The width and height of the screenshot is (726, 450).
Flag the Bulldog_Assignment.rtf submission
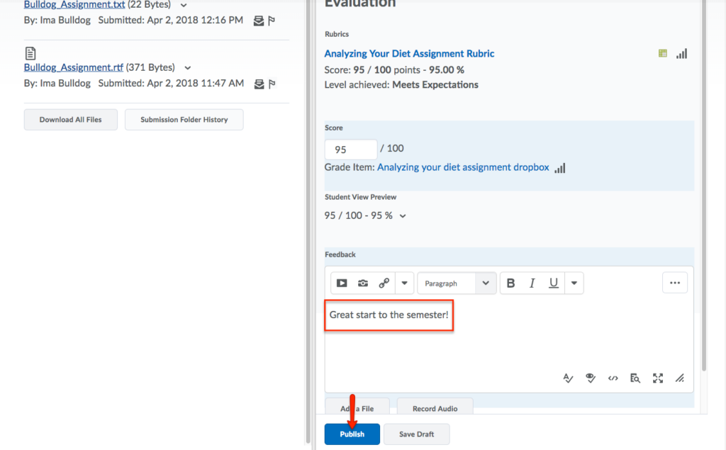tap(272, 84)
